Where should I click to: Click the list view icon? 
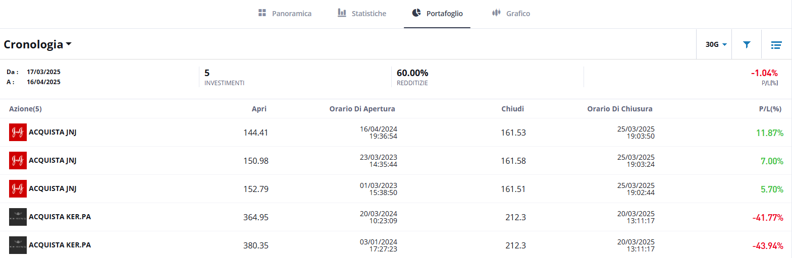[776, 45]
